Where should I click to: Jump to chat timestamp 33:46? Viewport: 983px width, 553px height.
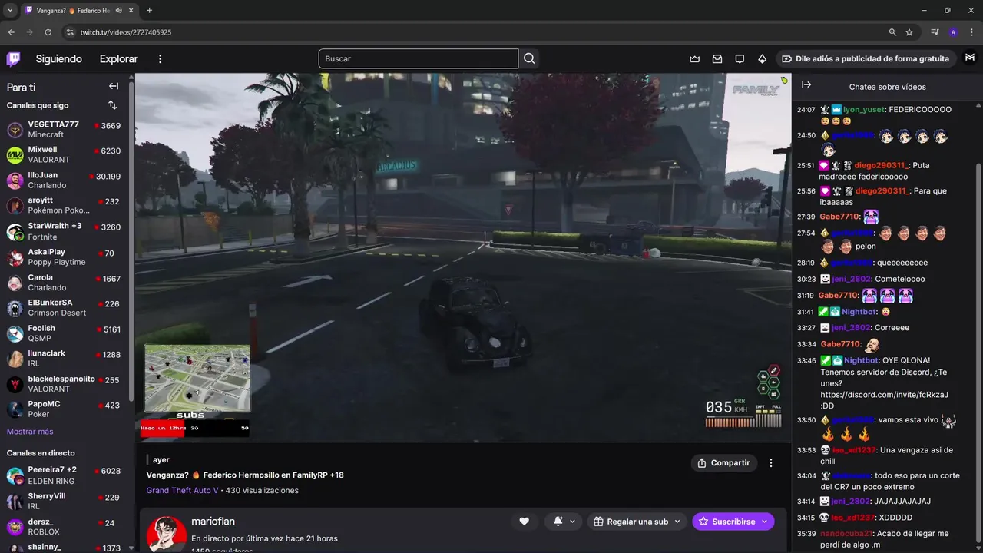click(x=806, y=360)
